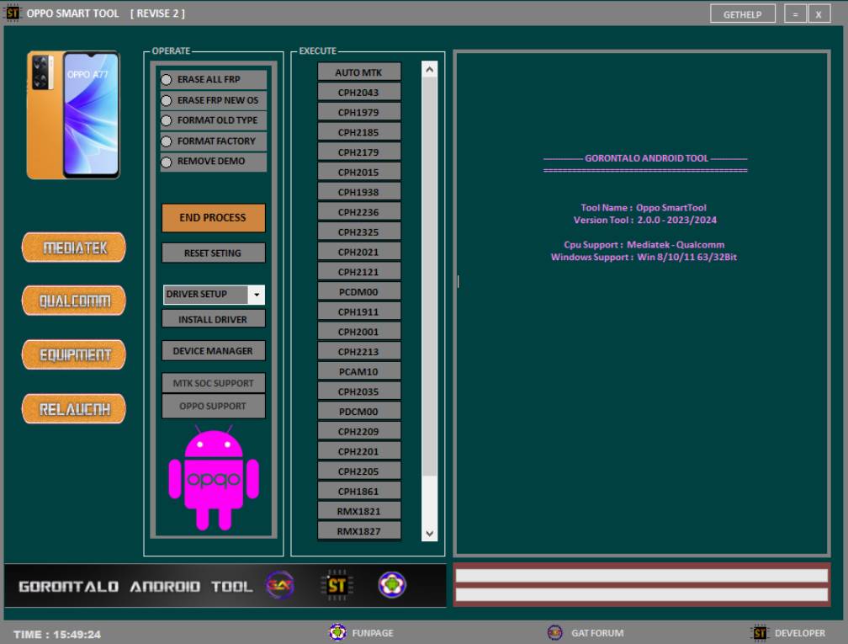
Task: Select model PCDM00
Action: [359, 291]
